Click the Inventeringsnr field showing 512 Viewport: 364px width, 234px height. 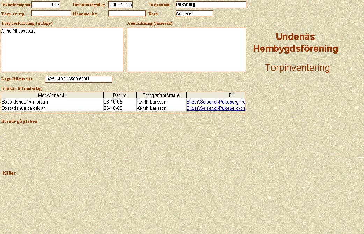pos(45,5)
